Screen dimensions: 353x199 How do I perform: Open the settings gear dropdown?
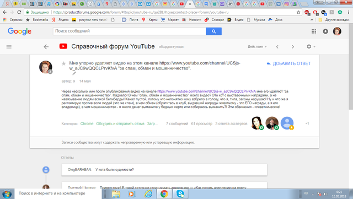coord(311,47)
